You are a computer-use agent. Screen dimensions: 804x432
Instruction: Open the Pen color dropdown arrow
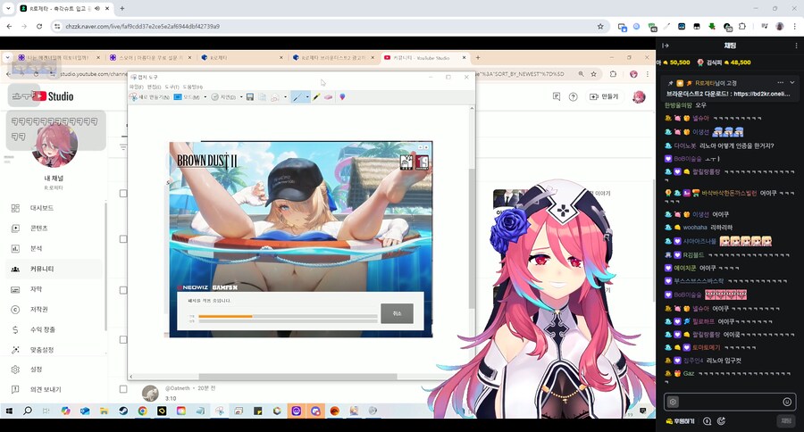coord(307,97)
